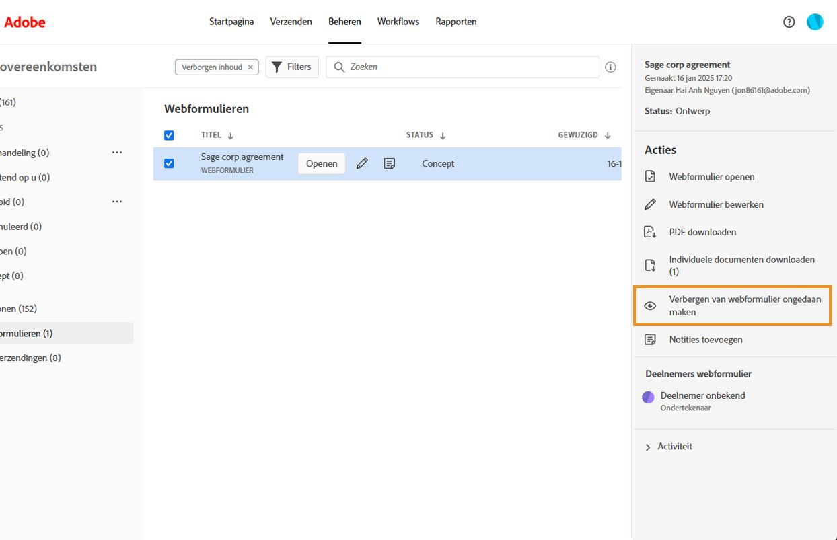837x540 pixels.
Task: Click PDF downloaden action icon
Action: (x=650, y=232)
